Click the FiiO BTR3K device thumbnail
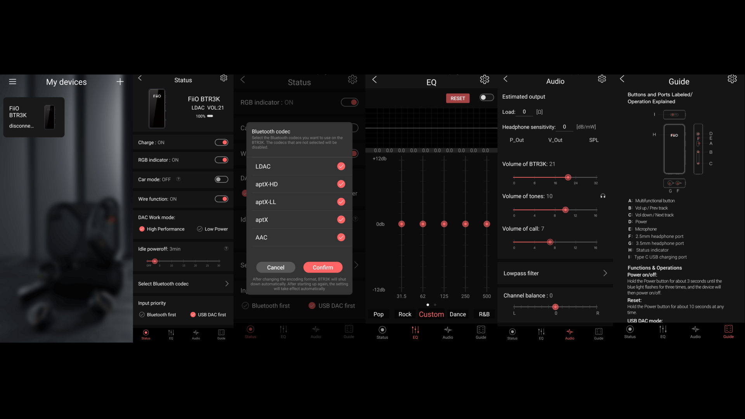 pyautogui.click(x=35, y=117)
